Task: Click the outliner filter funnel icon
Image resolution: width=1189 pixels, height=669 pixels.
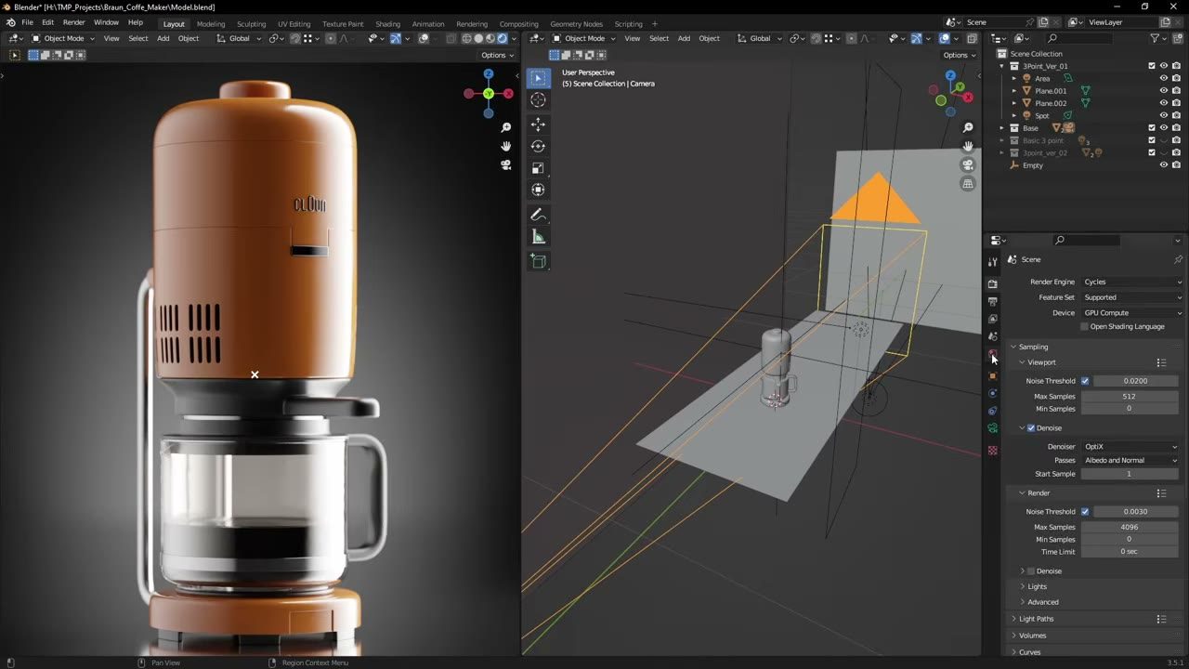Action: point(1155,38)
